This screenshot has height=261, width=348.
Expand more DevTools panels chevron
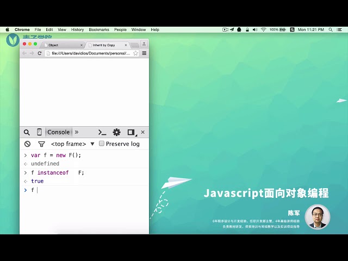[77, 132]
